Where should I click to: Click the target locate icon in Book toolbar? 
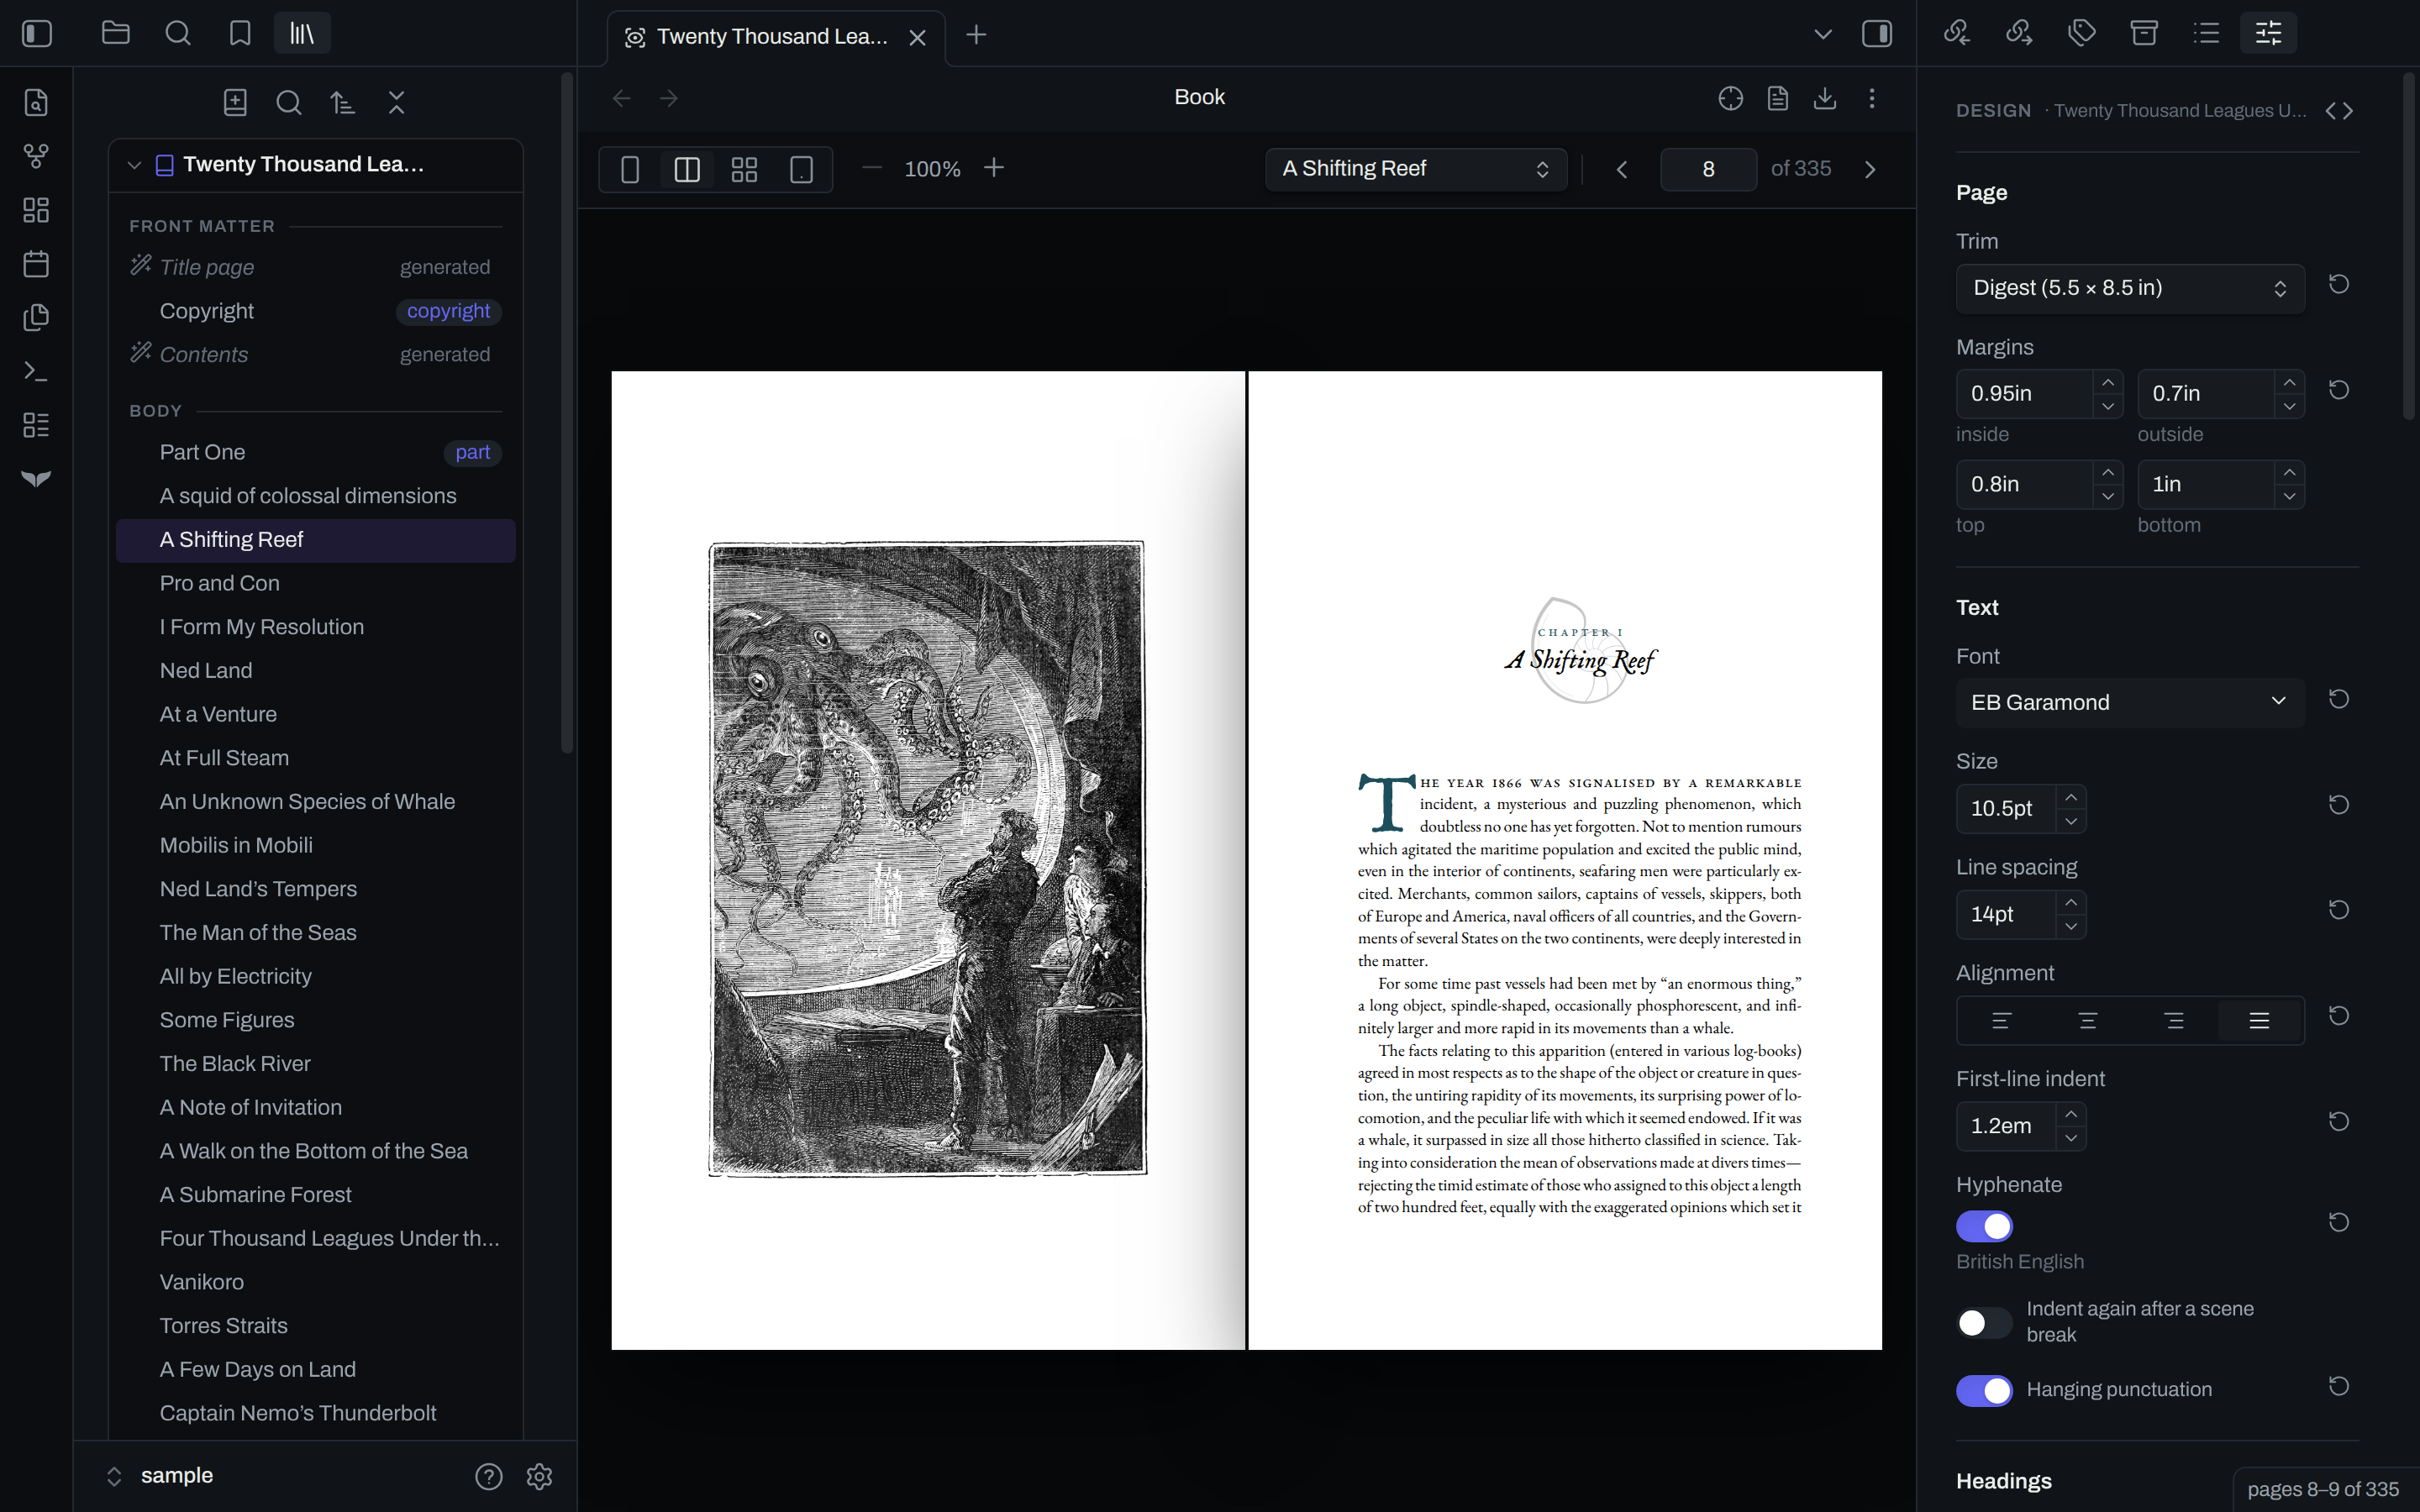click(1730, 98)
